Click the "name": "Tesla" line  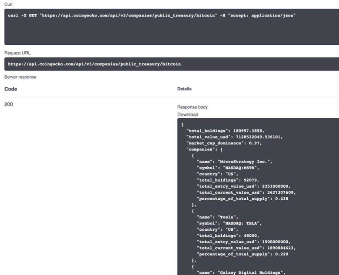click(217, 217)
